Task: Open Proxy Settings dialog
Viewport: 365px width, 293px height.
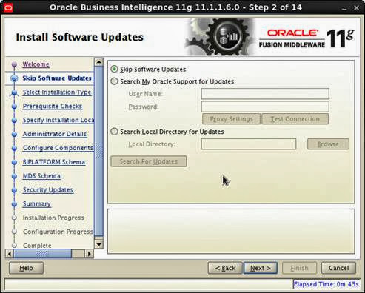Action: (231, 119)
